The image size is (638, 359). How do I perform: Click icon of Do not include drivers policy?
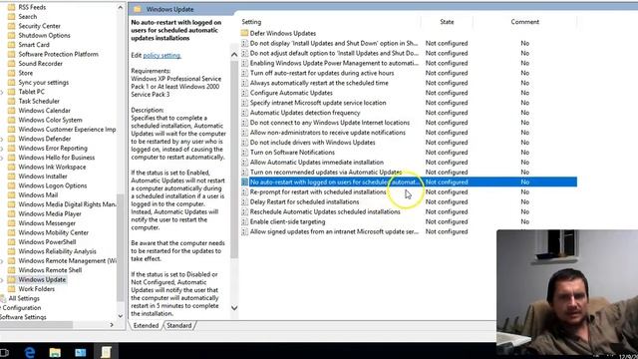244,143
